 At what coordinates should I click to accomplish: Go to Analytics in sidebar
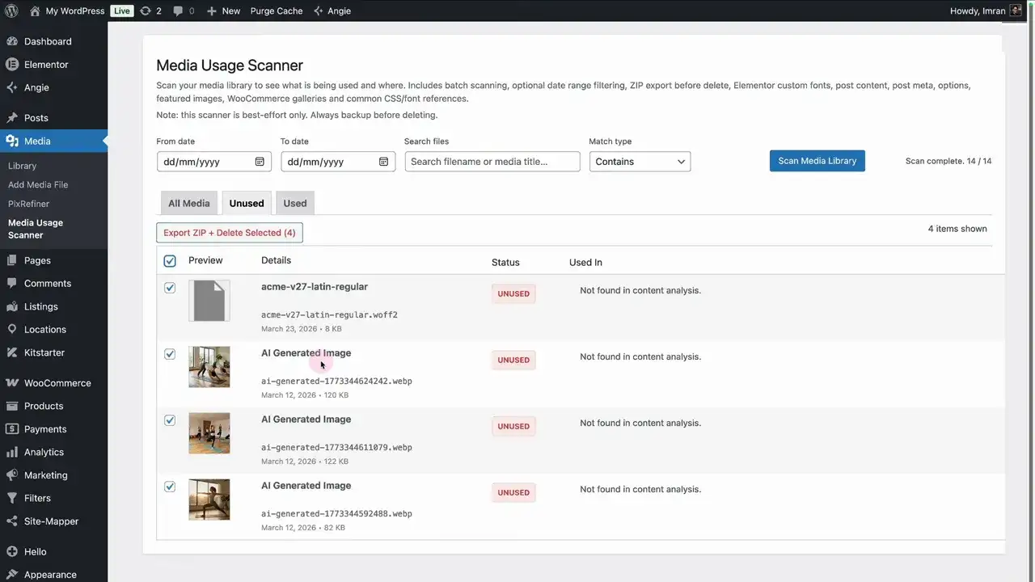coord(44,453)
